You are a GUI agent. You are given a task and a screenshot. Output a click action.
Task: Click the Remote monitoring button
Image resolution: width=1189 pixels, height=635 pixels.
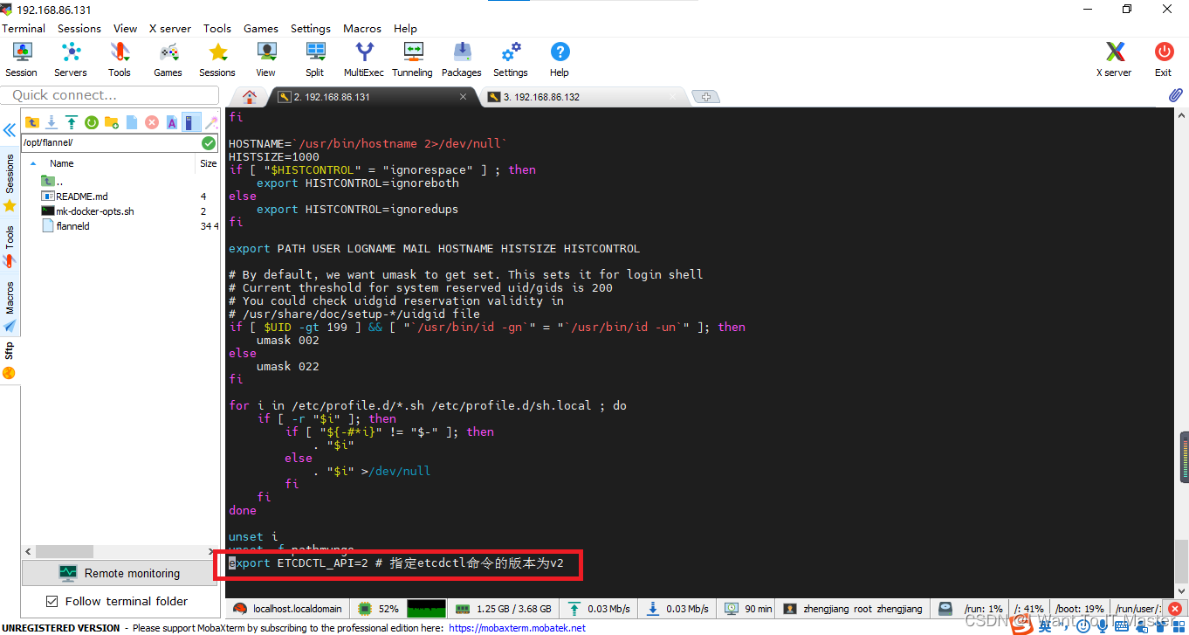(119, 573)
